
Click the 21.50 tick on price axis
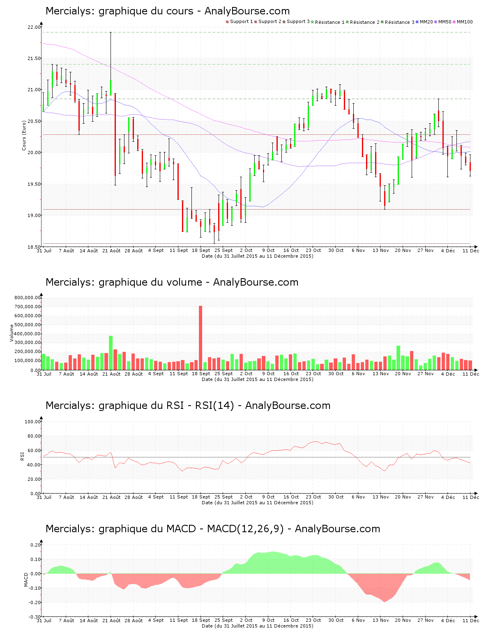(x=34, y=58)
